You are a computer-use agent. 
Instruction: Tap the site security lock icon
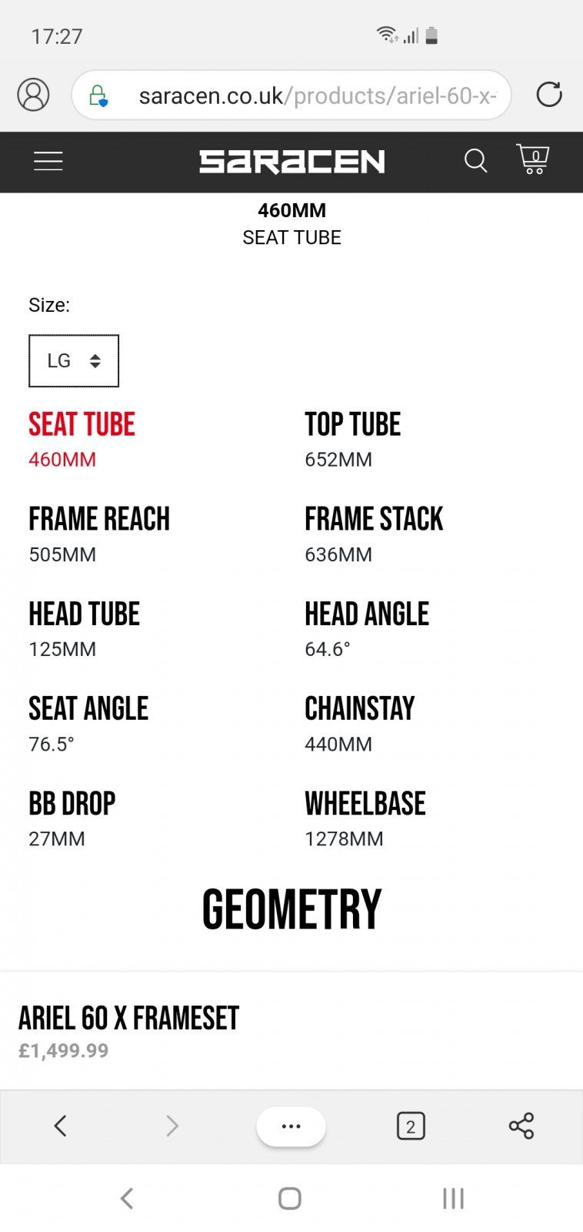[98, 95]
